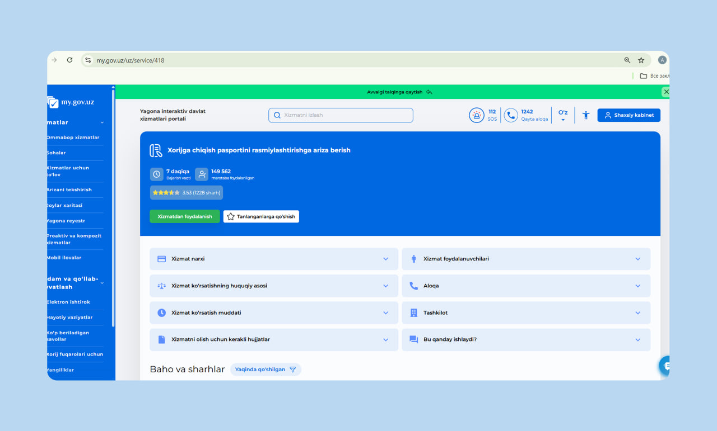717x431 pixels.
Task: Open the browser zoom magnifier icon
Action: [627, 60]
